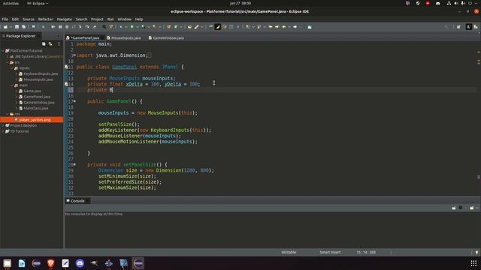Click the Save All toolbar icon

pos(23,27)
